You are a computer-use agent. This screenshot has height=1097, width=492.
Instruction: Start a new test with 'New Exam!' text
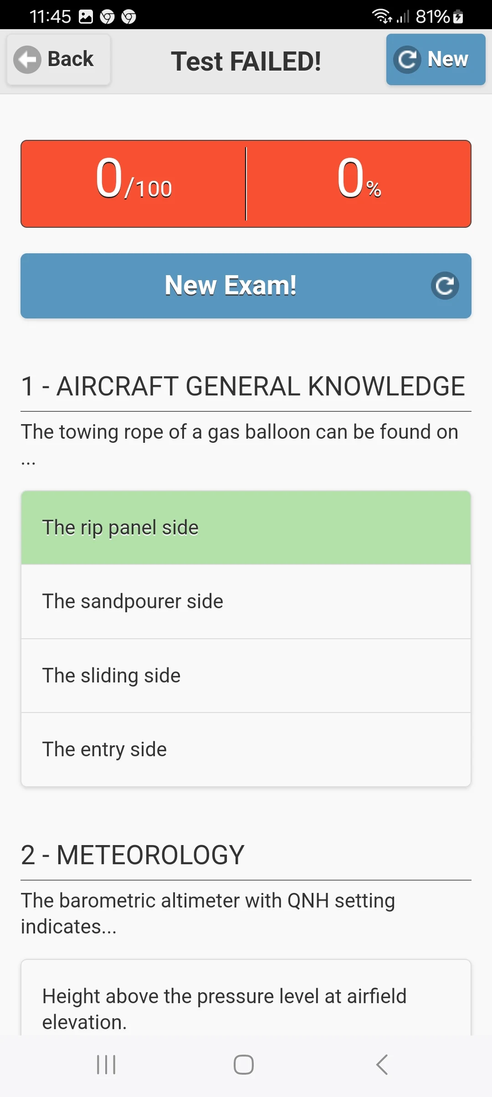point(231,286)
